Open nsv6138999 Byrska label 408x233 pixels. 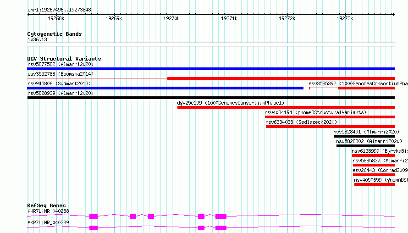point(380,151)
